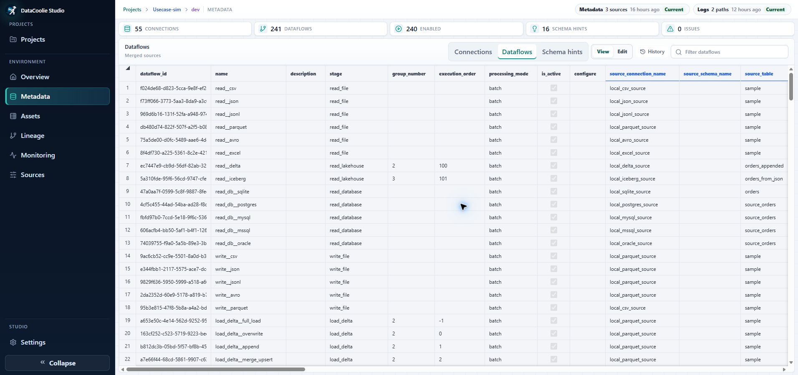Viewport: 798px width, 375px height.
Task: Open the History panel
Action: [652, 52]
